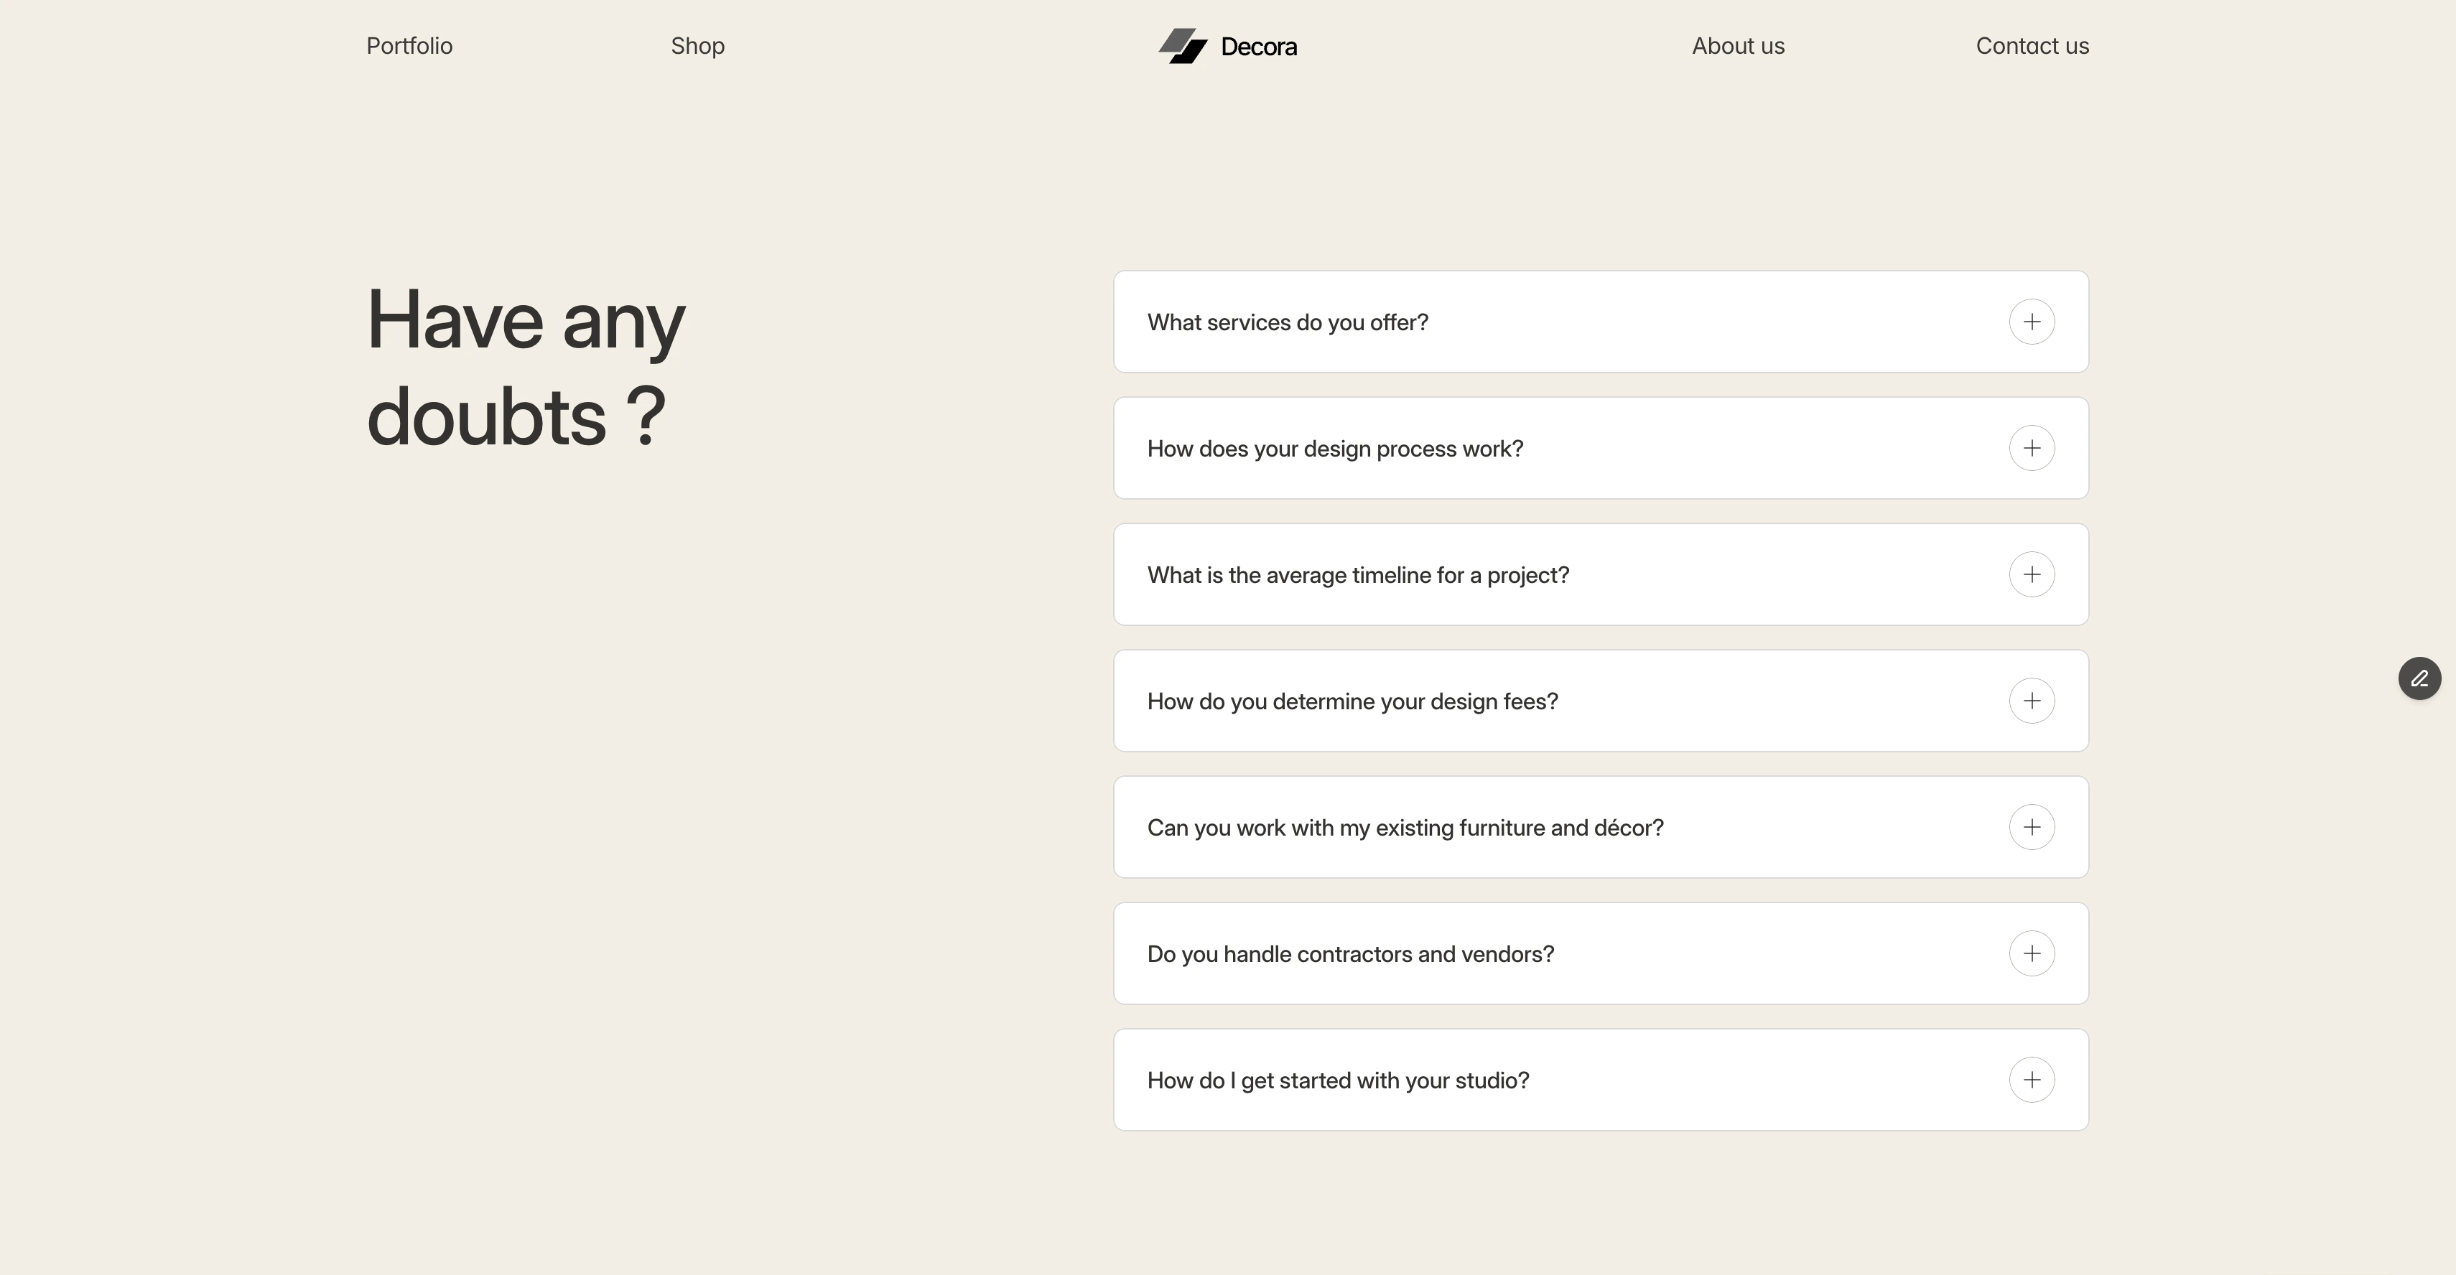Viewport: 2456px width, 1275px height.
Task: Toggle open the design process FAQ answer
Action: (x=1600, y=448)
